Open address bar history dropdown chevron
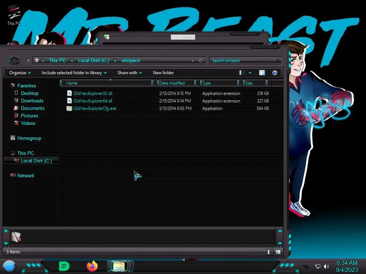This screenshot has height=274, width=366. (x=193, y=61)
